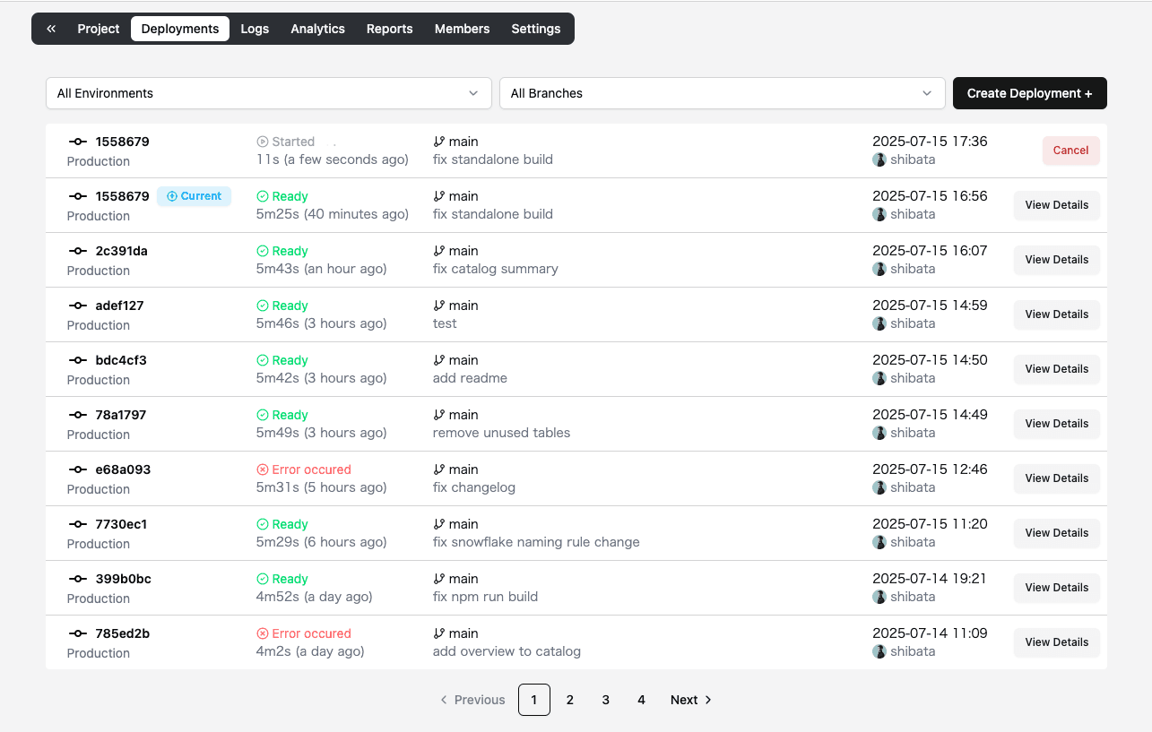The width and height of the screenshot is (1152, 732).
Task: Select the branch icon on the fix catalog summary row
Action: [x=437, y=250]
